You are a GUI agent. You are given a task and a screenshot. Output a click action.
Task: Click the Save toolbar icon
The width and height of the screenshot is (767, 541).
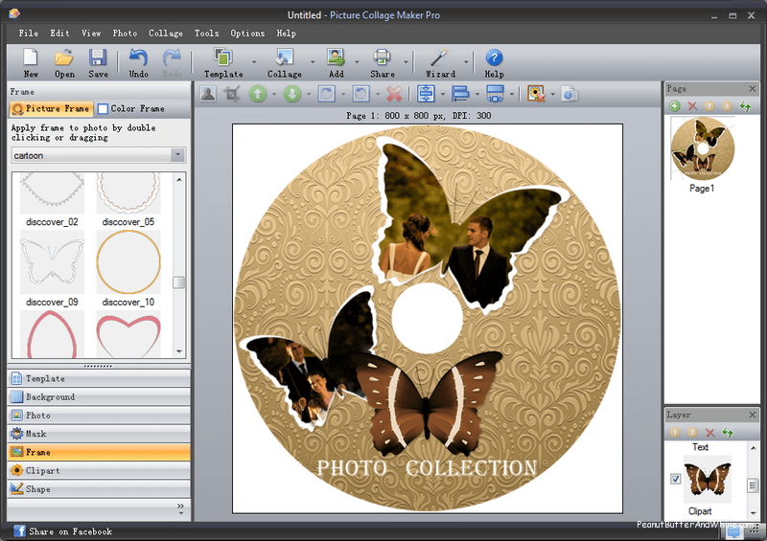point(98,57)
